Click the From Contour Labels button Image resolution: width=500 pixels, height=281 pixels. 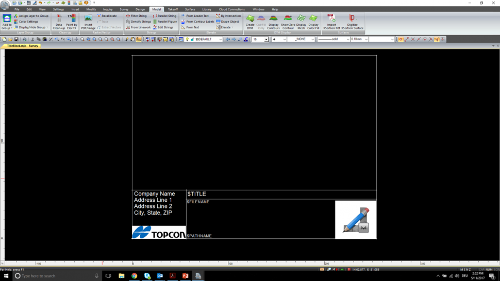pos(197,22)
